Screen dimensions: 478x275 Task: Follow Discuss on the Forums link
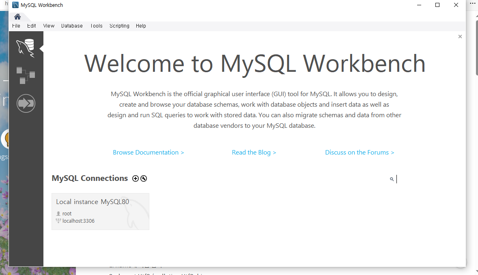pyautogui.click(x=360, y=153)
